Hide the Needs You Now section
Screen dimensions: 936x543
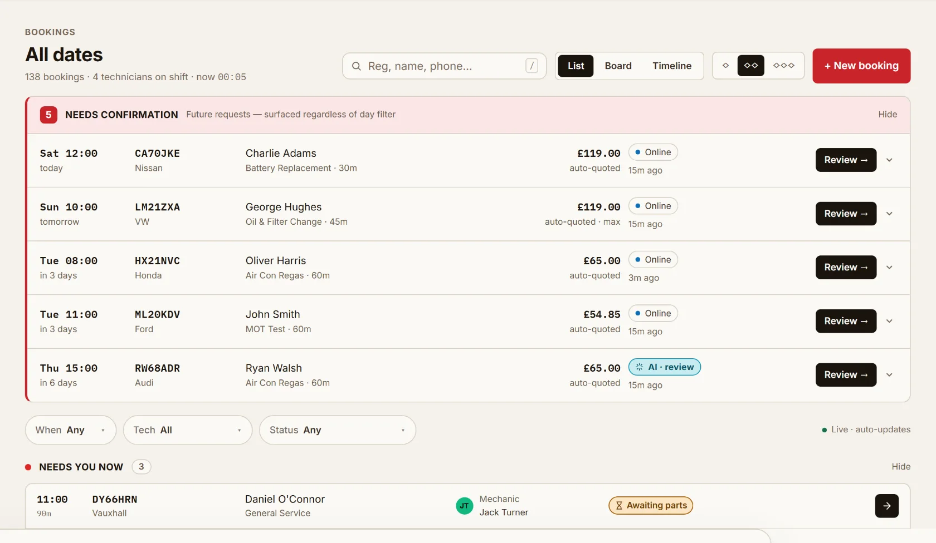[901, 467]
